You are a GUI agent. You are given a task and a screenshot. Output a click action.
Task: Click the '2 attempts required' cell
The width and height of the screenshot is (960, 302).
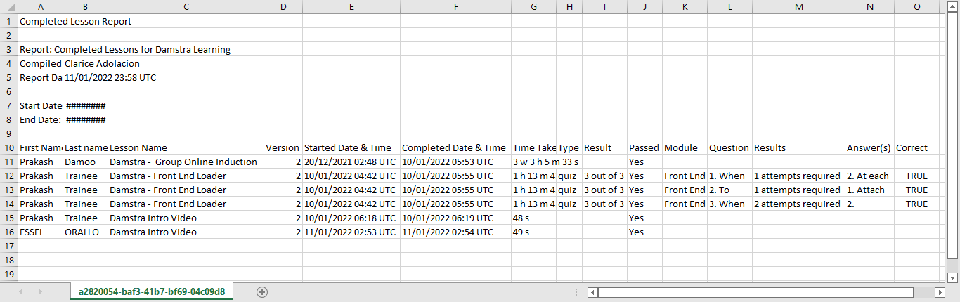pos(798,204)
